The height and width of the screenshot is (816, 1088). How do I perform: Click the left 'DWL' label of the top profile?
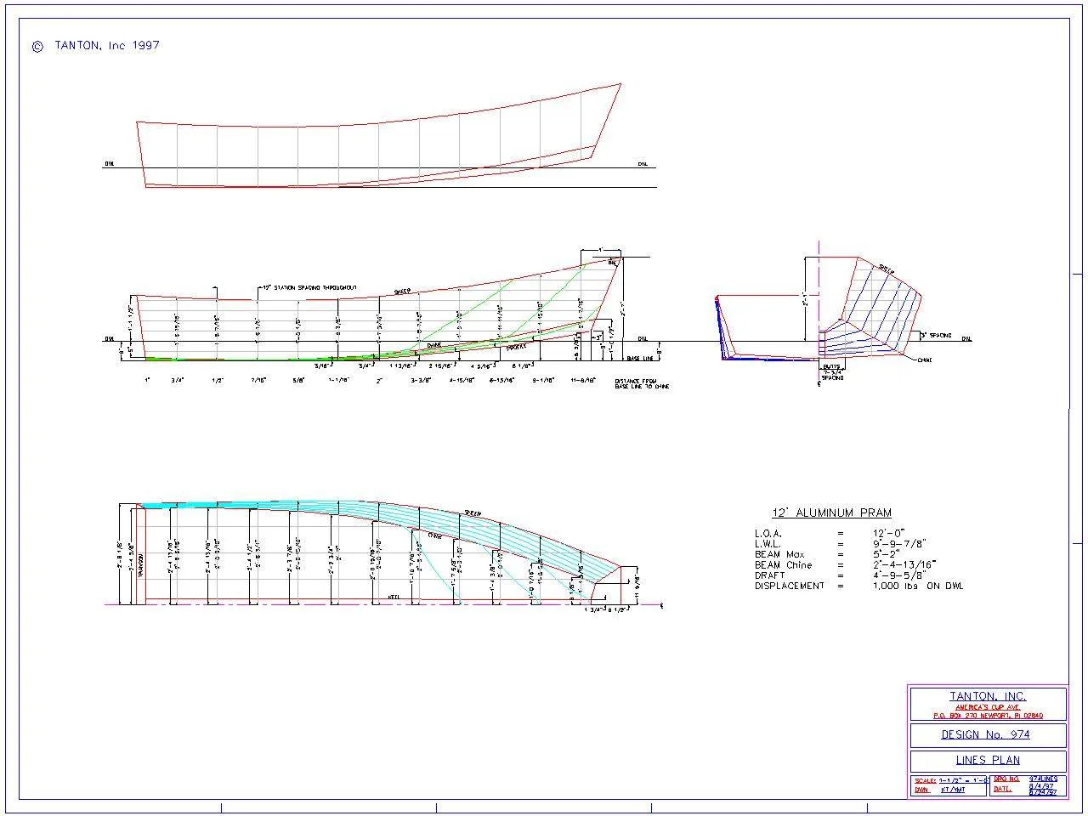pos(110,164)
